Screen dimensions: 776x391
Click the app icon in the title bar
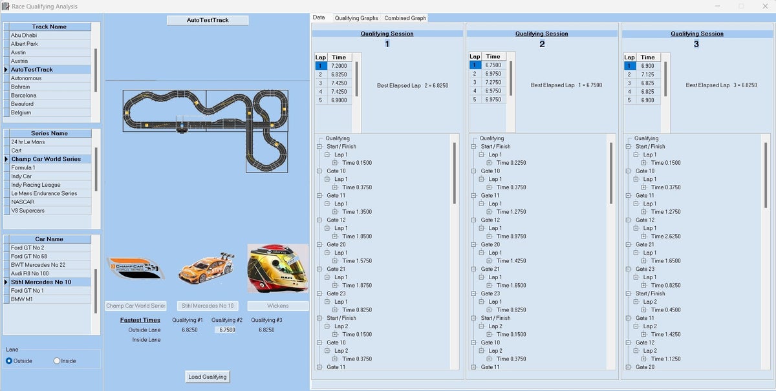point(6,6)
